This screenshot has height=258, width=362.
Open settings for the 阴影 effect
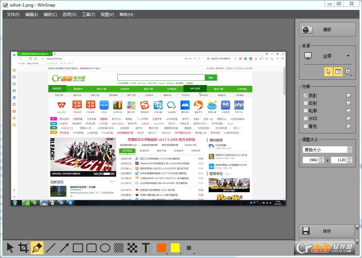coord(349,96)
